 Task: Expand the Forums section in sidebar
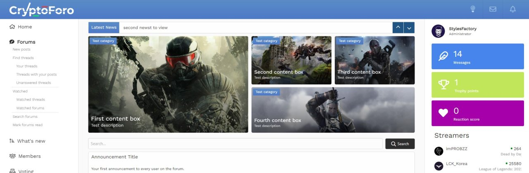tap(26, 42)
